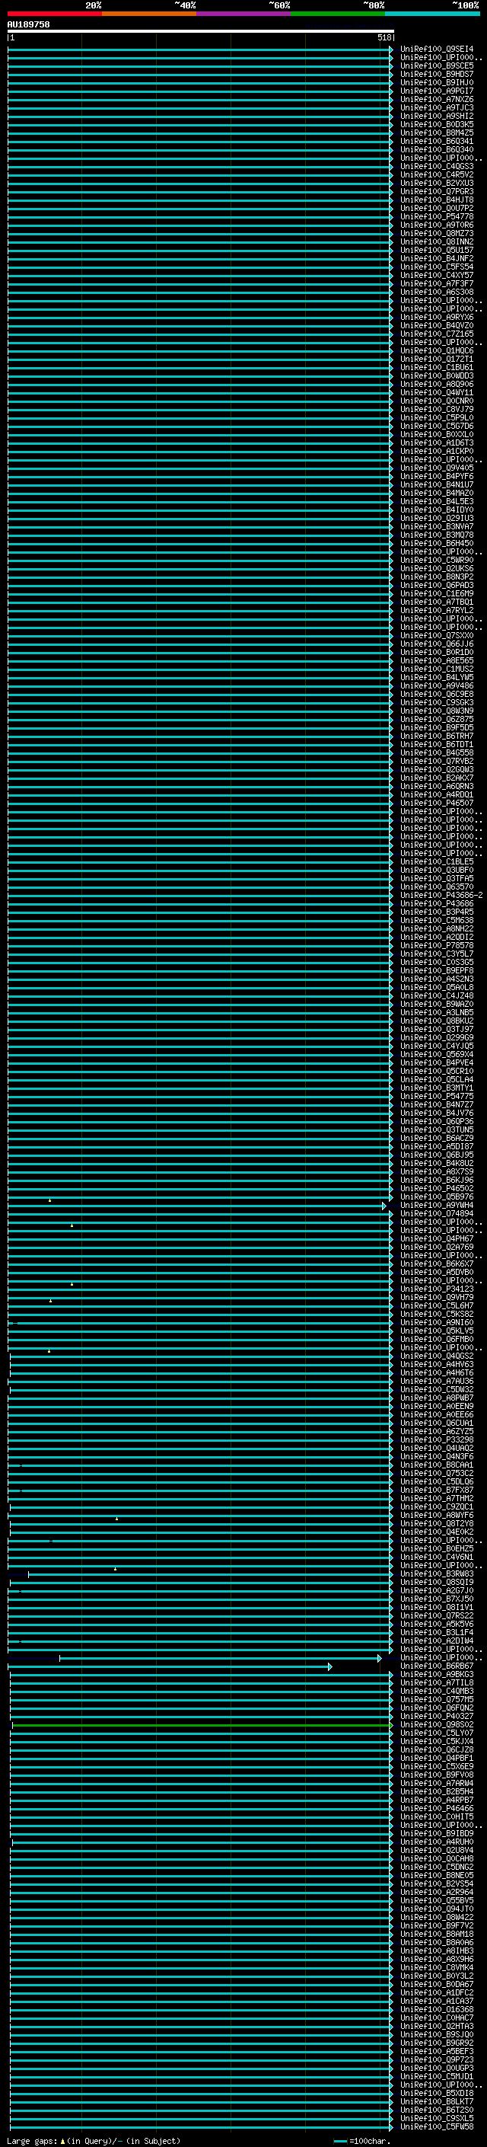487x2147 pixels.
Task: Open hit UniRef100_A9PGI7
Action: pyautogui.click(x=437, y=91)
